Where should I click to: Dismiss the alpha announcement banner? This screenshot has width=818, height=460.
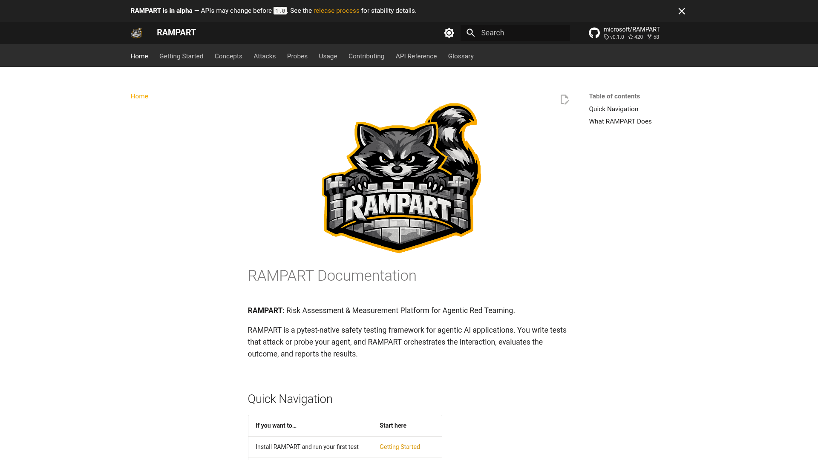coord(682,11)
